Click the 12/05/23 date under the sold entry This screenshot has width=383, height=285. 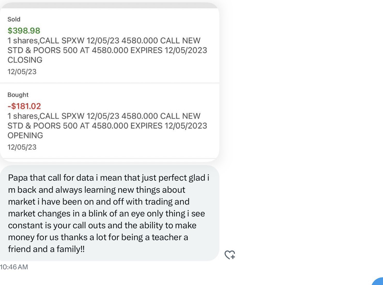coord(22,72)
